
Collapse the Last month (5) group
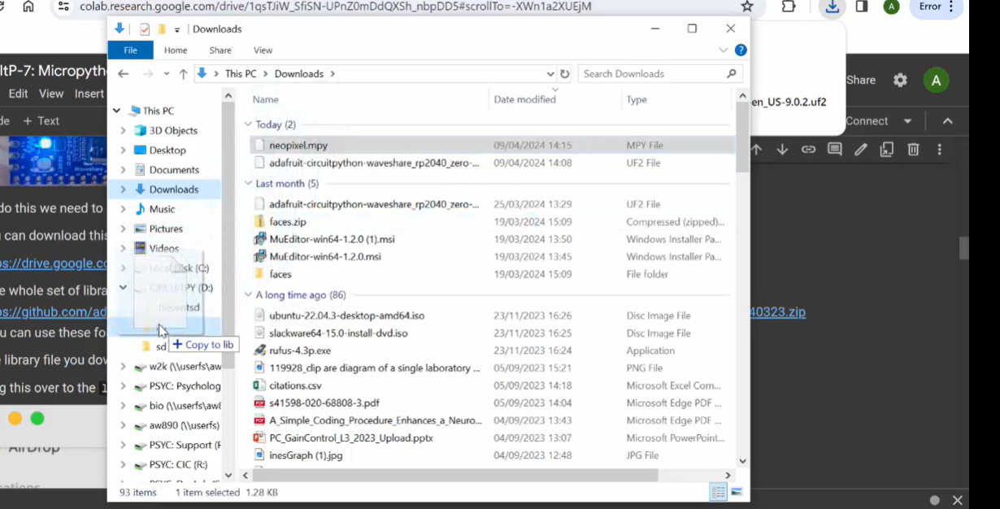pos(249,184)
